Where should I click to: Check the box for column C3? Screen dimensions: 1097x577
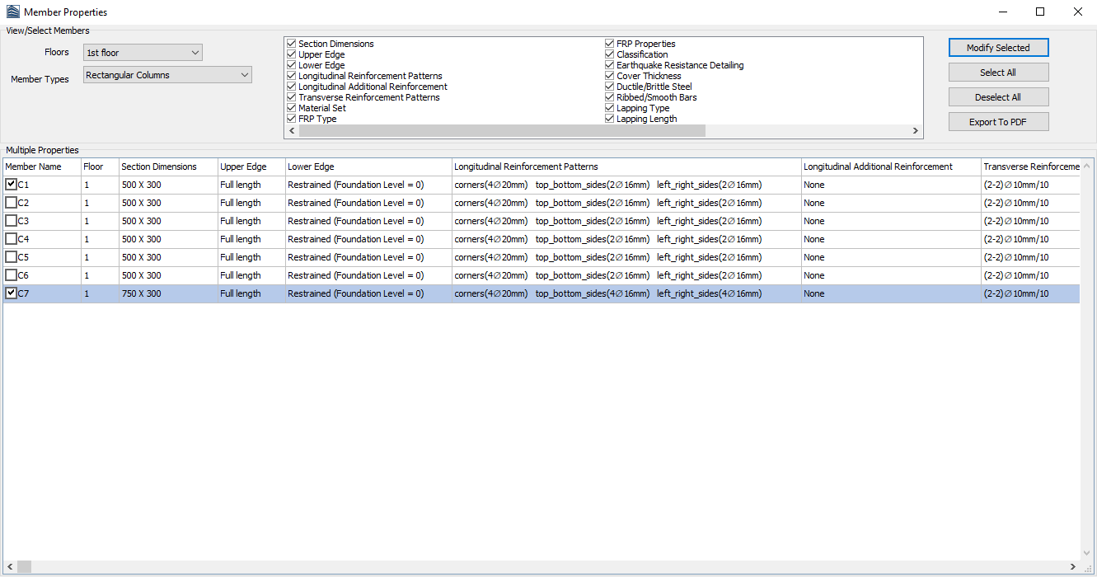11,221
